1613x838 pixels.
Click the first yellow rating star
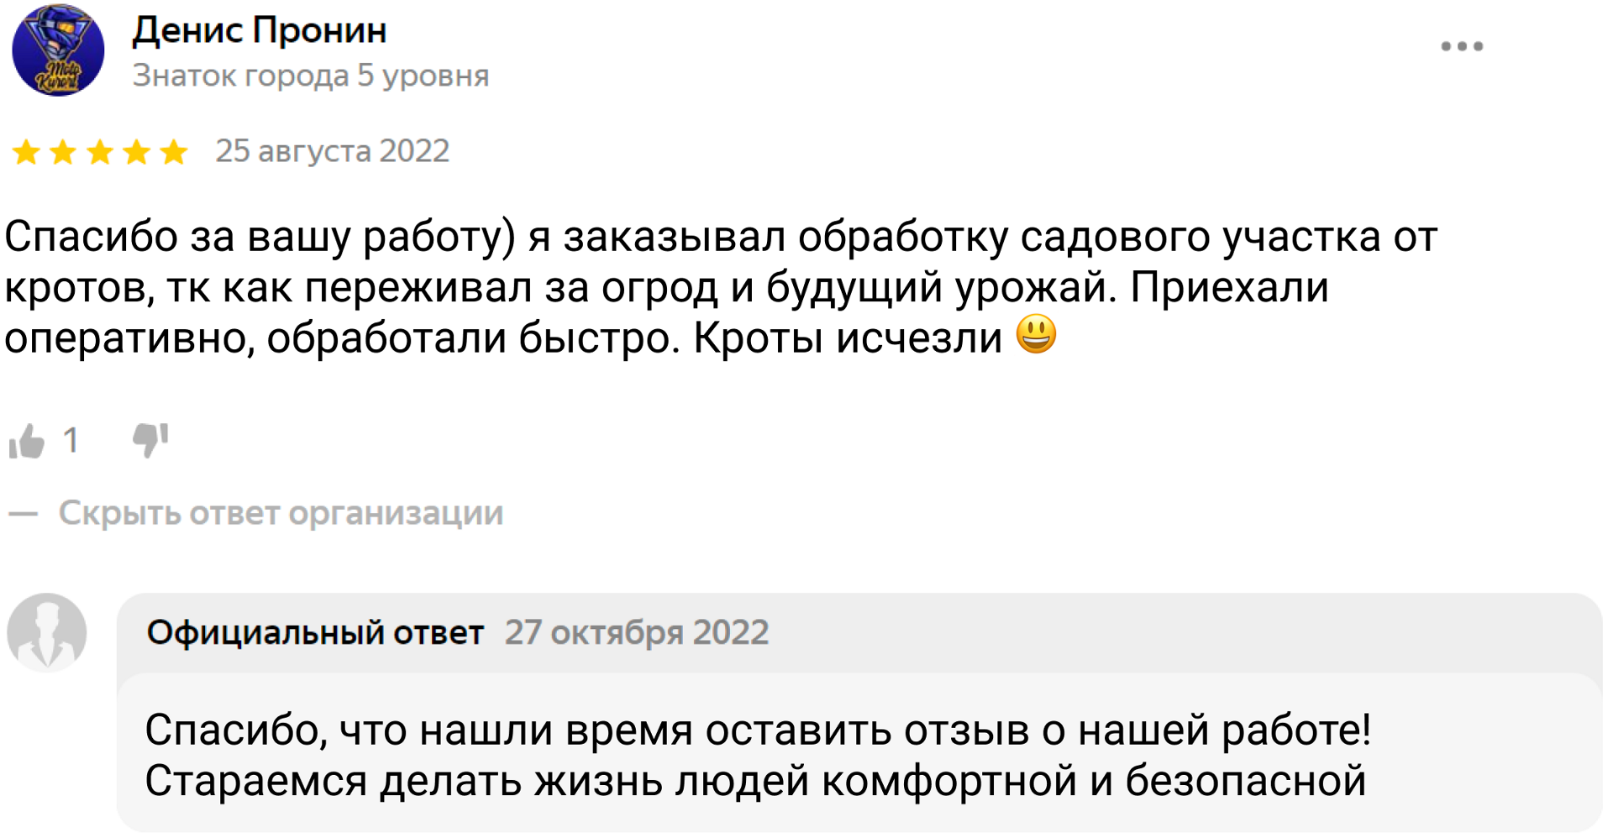[26, 152]
